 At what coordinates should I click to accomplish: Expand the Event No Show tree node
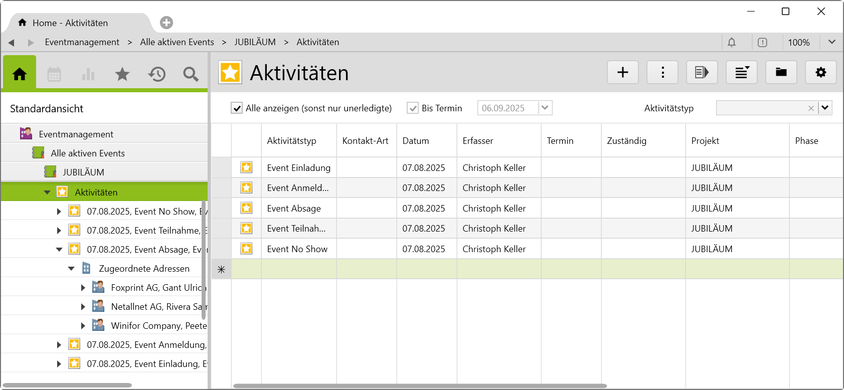(x=59, y=212)
